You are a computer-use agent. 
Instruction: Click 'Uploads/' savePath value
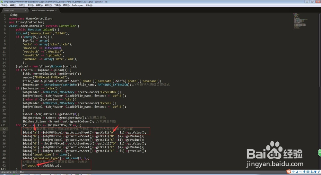coord(55,55)
